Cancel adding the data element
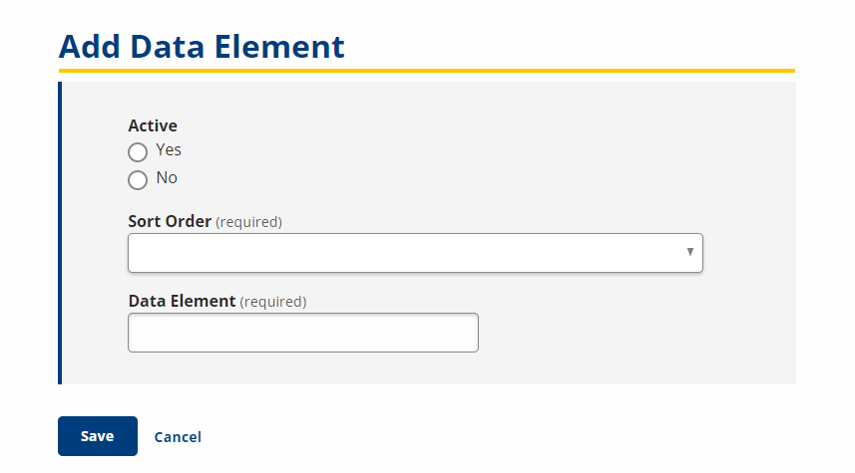This screenshot has width=855, height=473. [178, 437]
